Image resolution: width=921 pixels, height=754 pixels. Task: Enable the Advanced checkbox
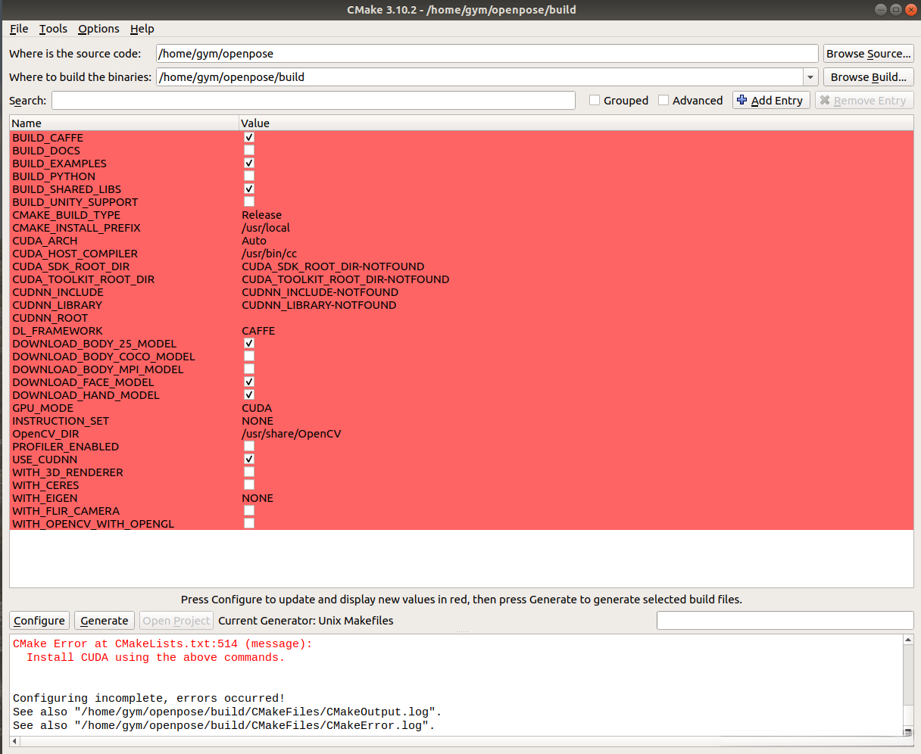[663, 100]
